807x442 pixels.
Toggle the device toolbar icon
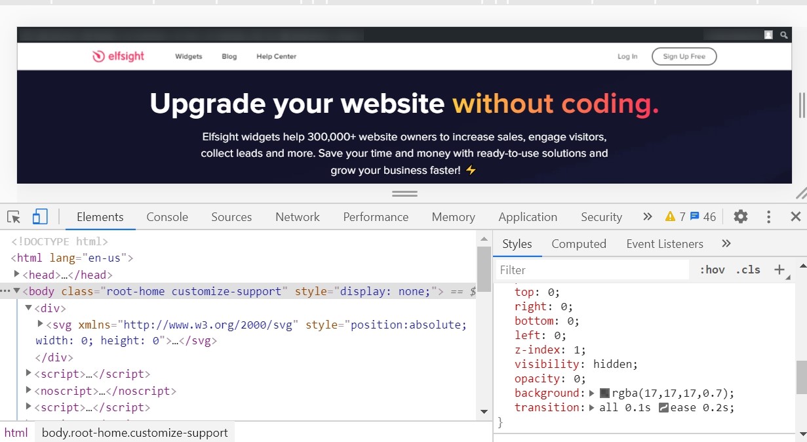click(40, 217)
